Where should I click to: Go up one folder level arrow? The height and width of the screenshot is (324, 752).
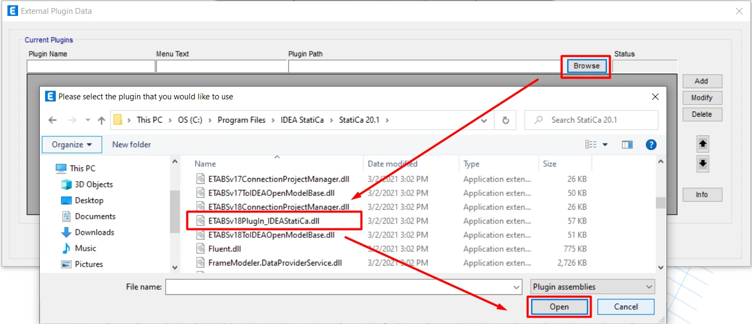pos(101,120)
